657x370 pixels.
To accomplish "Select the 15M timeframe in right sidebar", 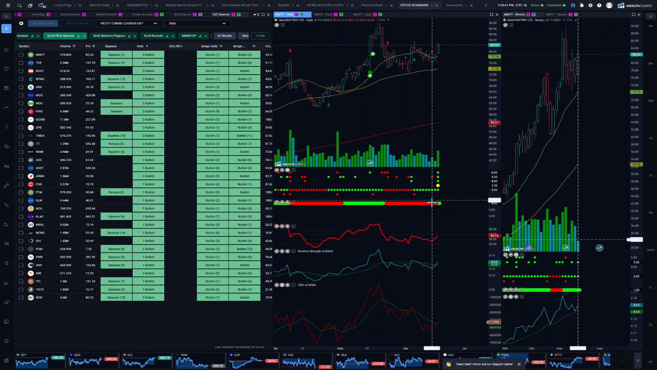I will (650, 101).
